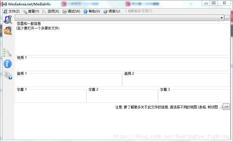Screen dimensions: 233x142
Task: Click the 容器和一般信息 group label
Action: coord(29,24)
